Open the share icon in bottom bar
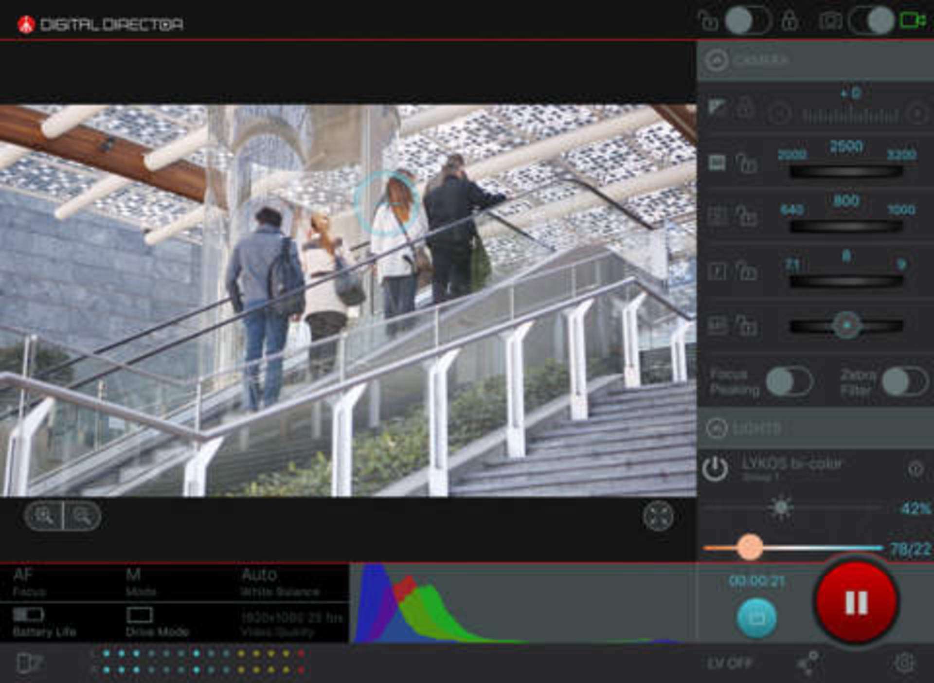The height and width of the screenshot is (683, 934). pyautogui.click(x=808, y=663)
